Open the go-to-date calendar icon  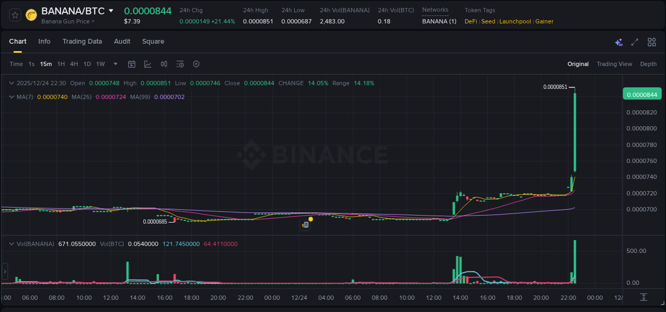click(x=132, y=64)
